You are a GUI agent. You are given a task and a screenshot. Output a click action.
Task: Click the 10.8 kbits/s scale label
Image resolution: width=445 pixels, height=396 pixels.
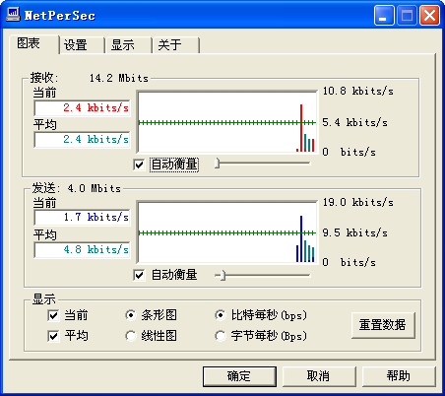point(357,91)
